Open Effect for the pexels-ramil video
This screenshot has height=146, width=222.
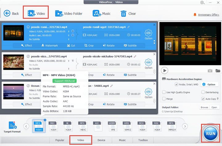pyautogui.click(x=27, y=46)
